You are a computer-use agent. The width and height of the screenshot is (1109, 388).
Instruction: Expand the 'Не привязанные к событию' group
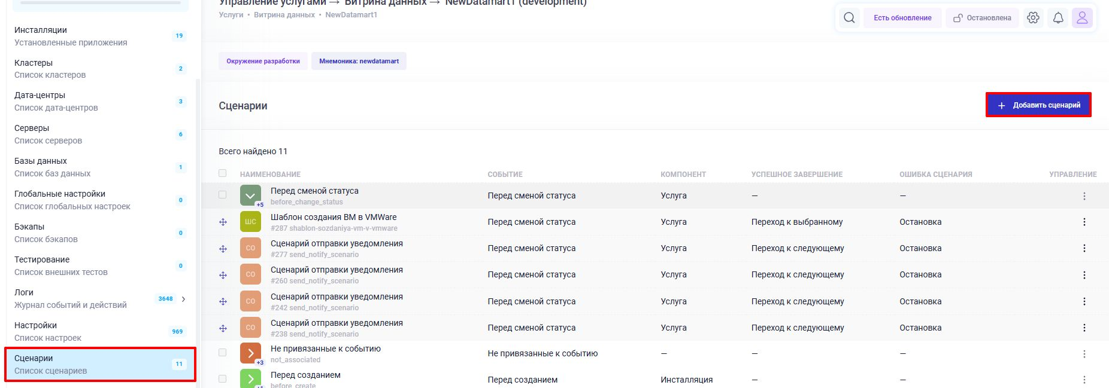coord(250,353)
